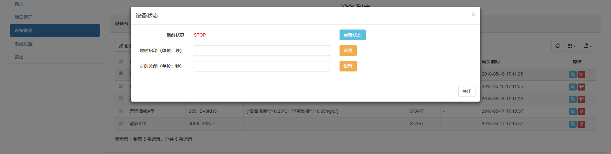The width and height of the screenshot is (611, 154).
Task: Click the device name 富农X10
Action: pyautogui.click(x=138, y=124)
